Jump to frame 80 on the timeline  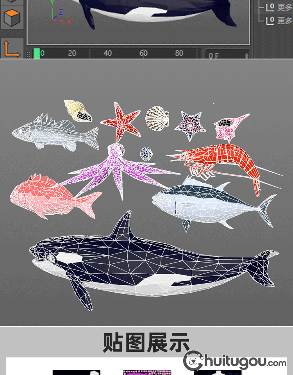179,54
